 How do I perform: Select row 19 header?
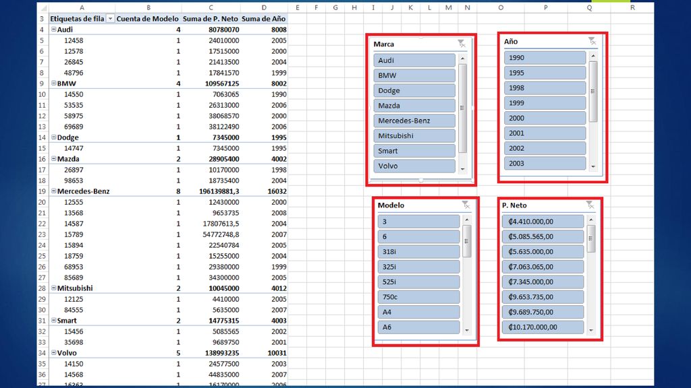coord(43,191)
